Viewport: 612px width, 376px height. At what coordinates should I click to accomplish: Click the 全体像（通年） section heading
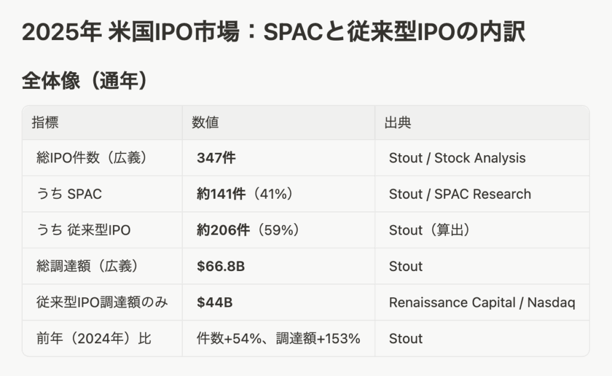(x=84, y=81)
